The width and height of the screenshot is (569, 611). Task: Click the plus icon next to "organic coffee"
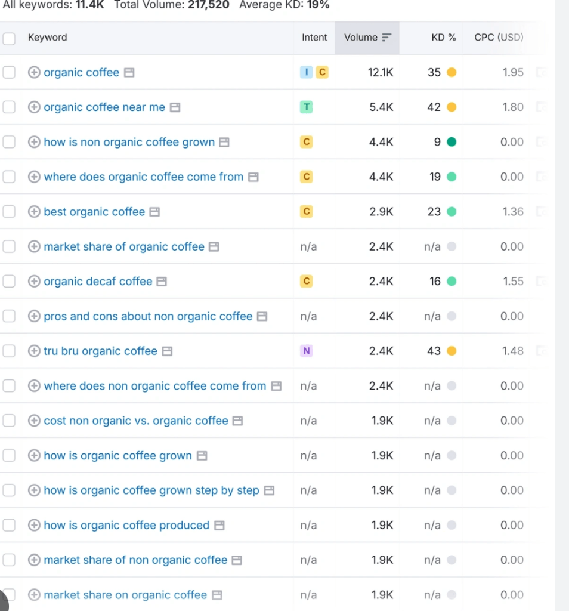34,72
